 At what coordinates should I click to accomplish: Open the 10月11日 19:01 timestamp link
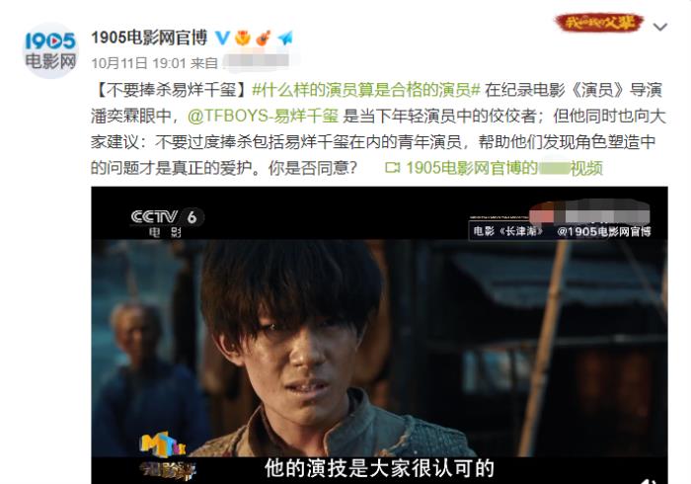click(139, 63)
